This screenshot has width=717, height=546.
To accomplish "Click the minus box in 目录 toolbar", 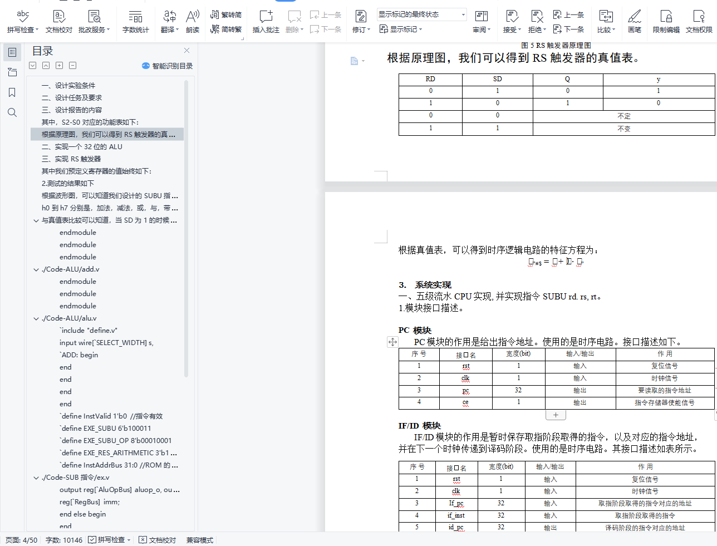I will pos(73,66).
